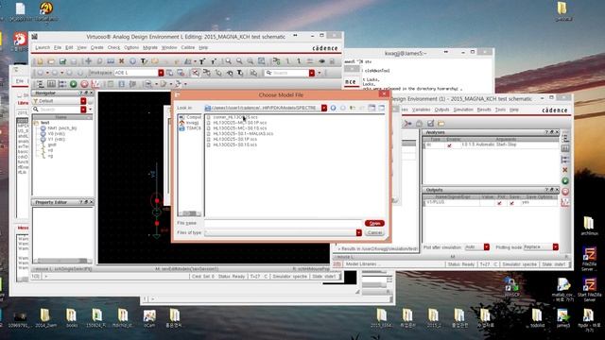Click the green run simulation icon in Virtuoso
Viewport: 605px width, 340px height.
pos(73,84)
